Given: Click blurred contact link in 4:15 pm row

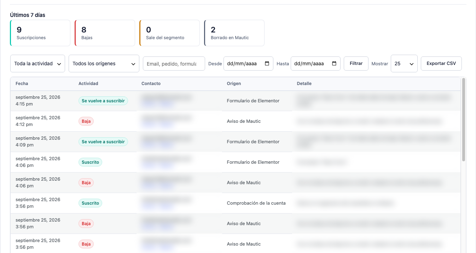Looking at the screenshot, I should click(x=157, y=104).
